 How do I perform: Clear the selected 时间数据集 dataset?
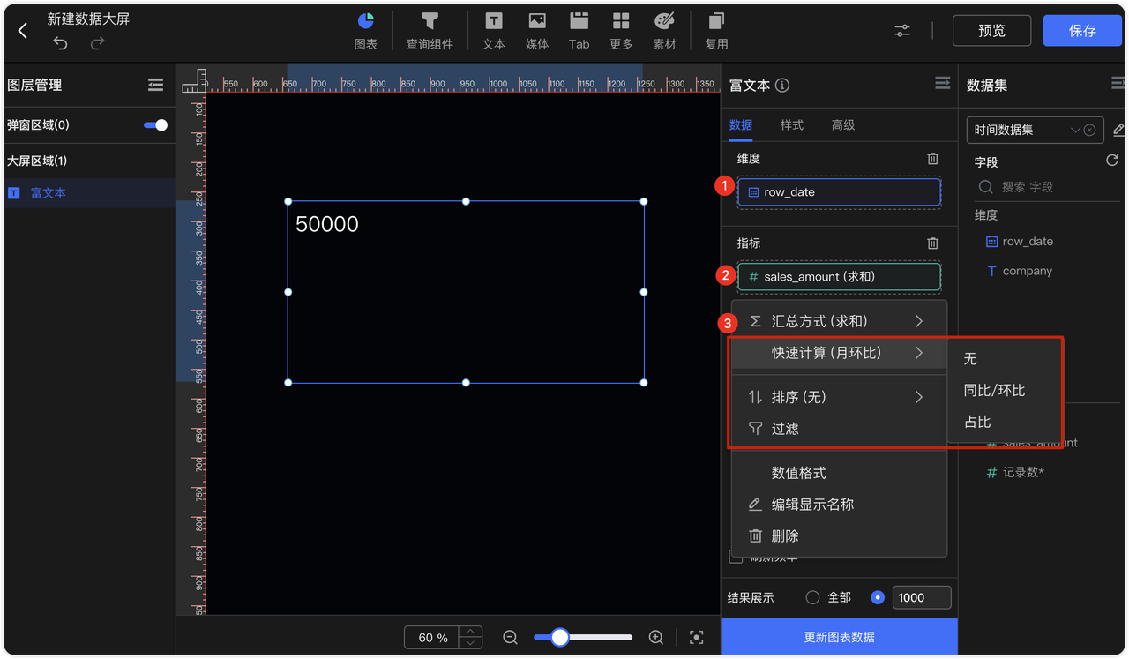pyautogui.click(x=1090, y=130)
